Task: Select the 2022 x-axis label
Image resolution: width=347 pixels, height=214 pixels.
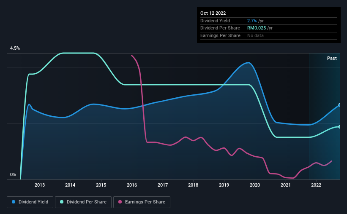Action: [316, 185]
